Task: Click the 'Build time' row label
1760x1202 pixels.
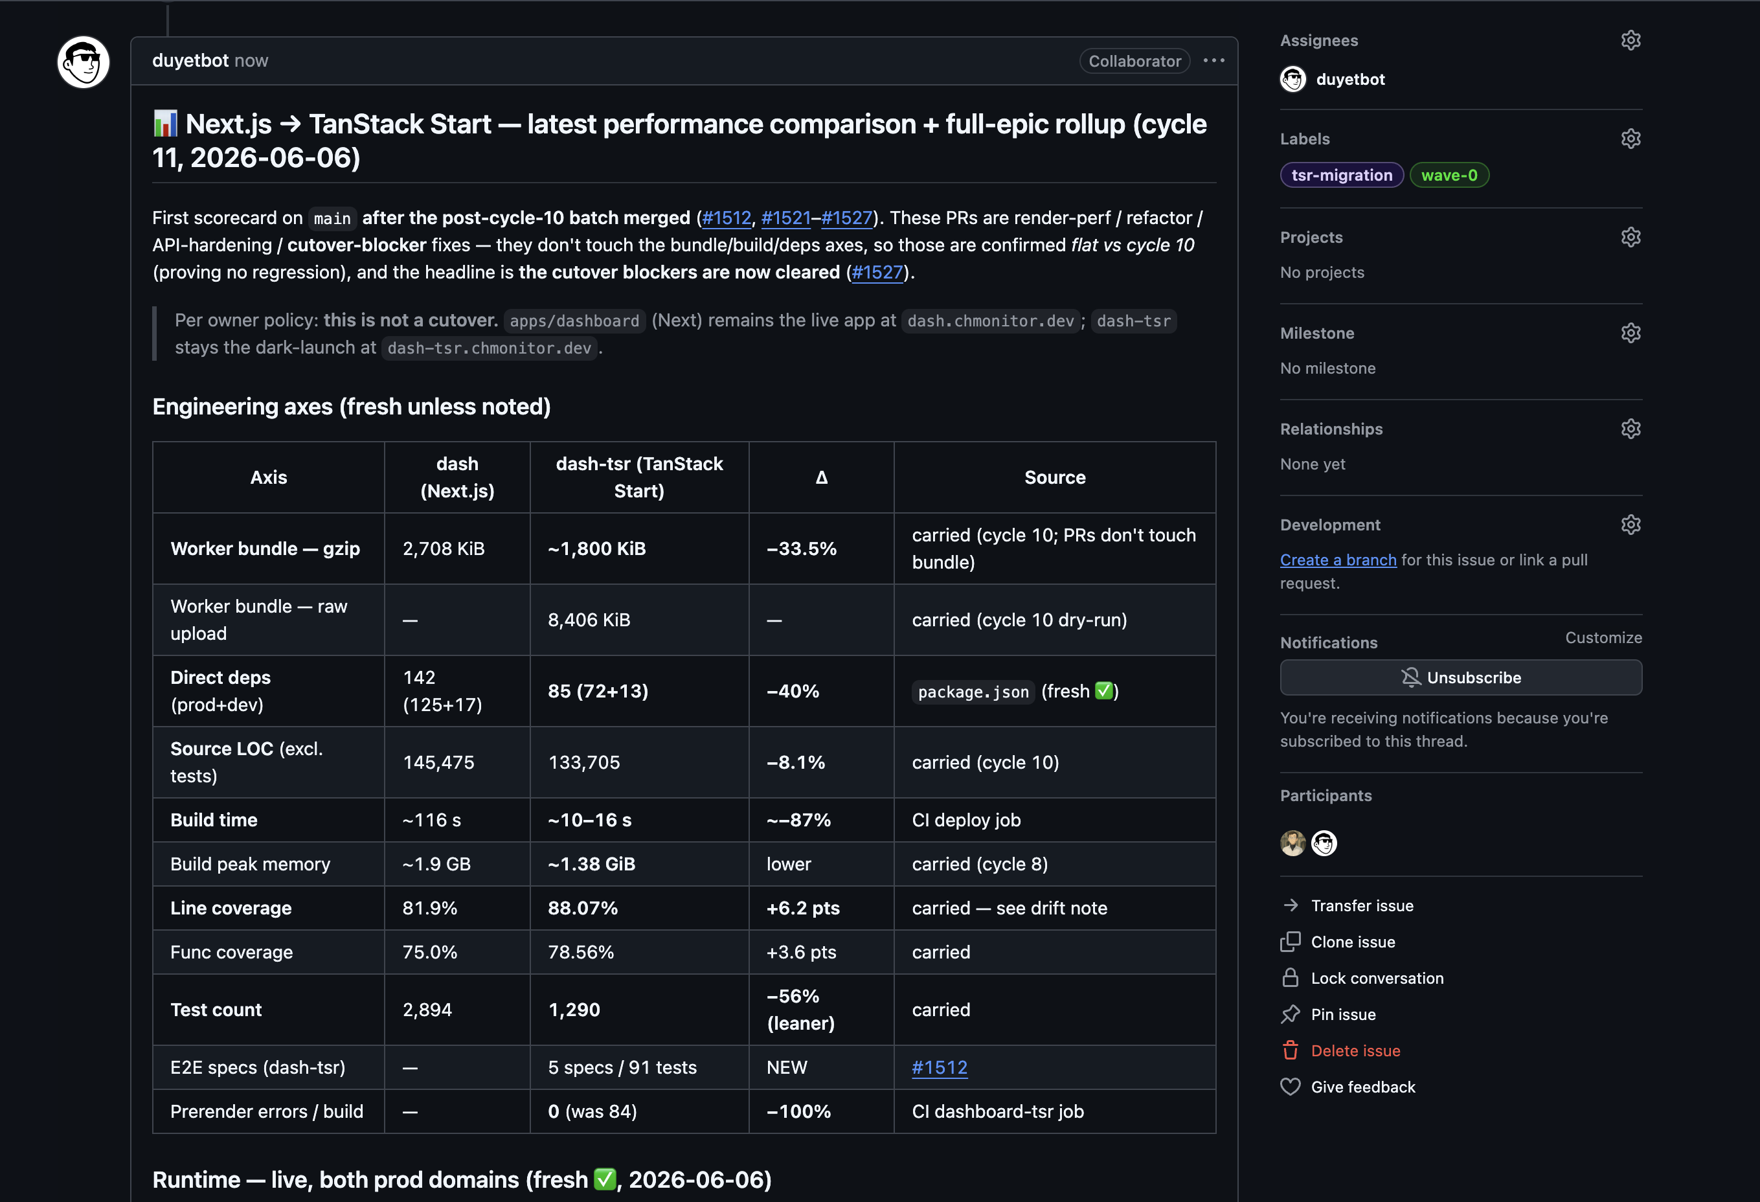Action: 214,821
